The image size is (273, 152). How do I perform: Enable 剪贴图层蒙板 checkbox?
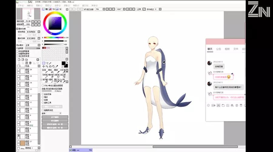pos(17,54)
